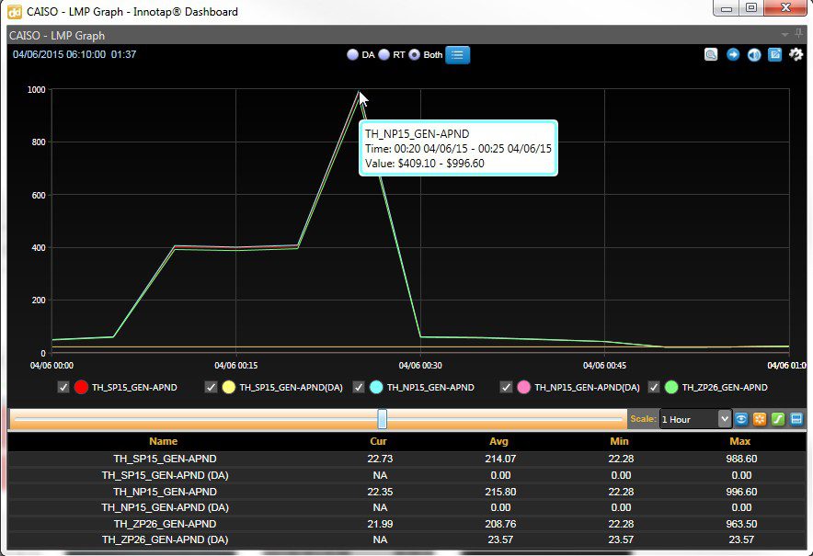Select the TH_ZP26_GEN-APND table row name

point(165,524)
